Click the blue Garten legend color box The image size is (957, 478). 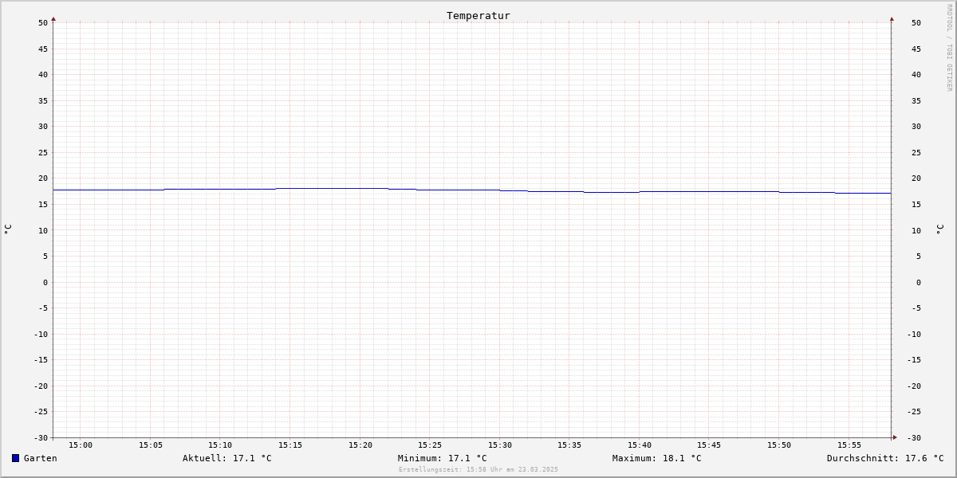coord(15,458)
